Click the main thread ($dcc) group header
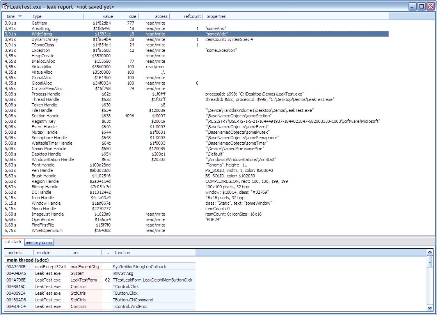The height and width of the screenshot is (315, 437). (27, 260)
